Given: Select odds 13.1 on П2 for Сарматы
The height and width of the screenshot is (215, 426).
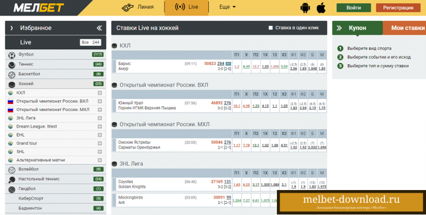Looking at the screenshot, I should point(256,145).
